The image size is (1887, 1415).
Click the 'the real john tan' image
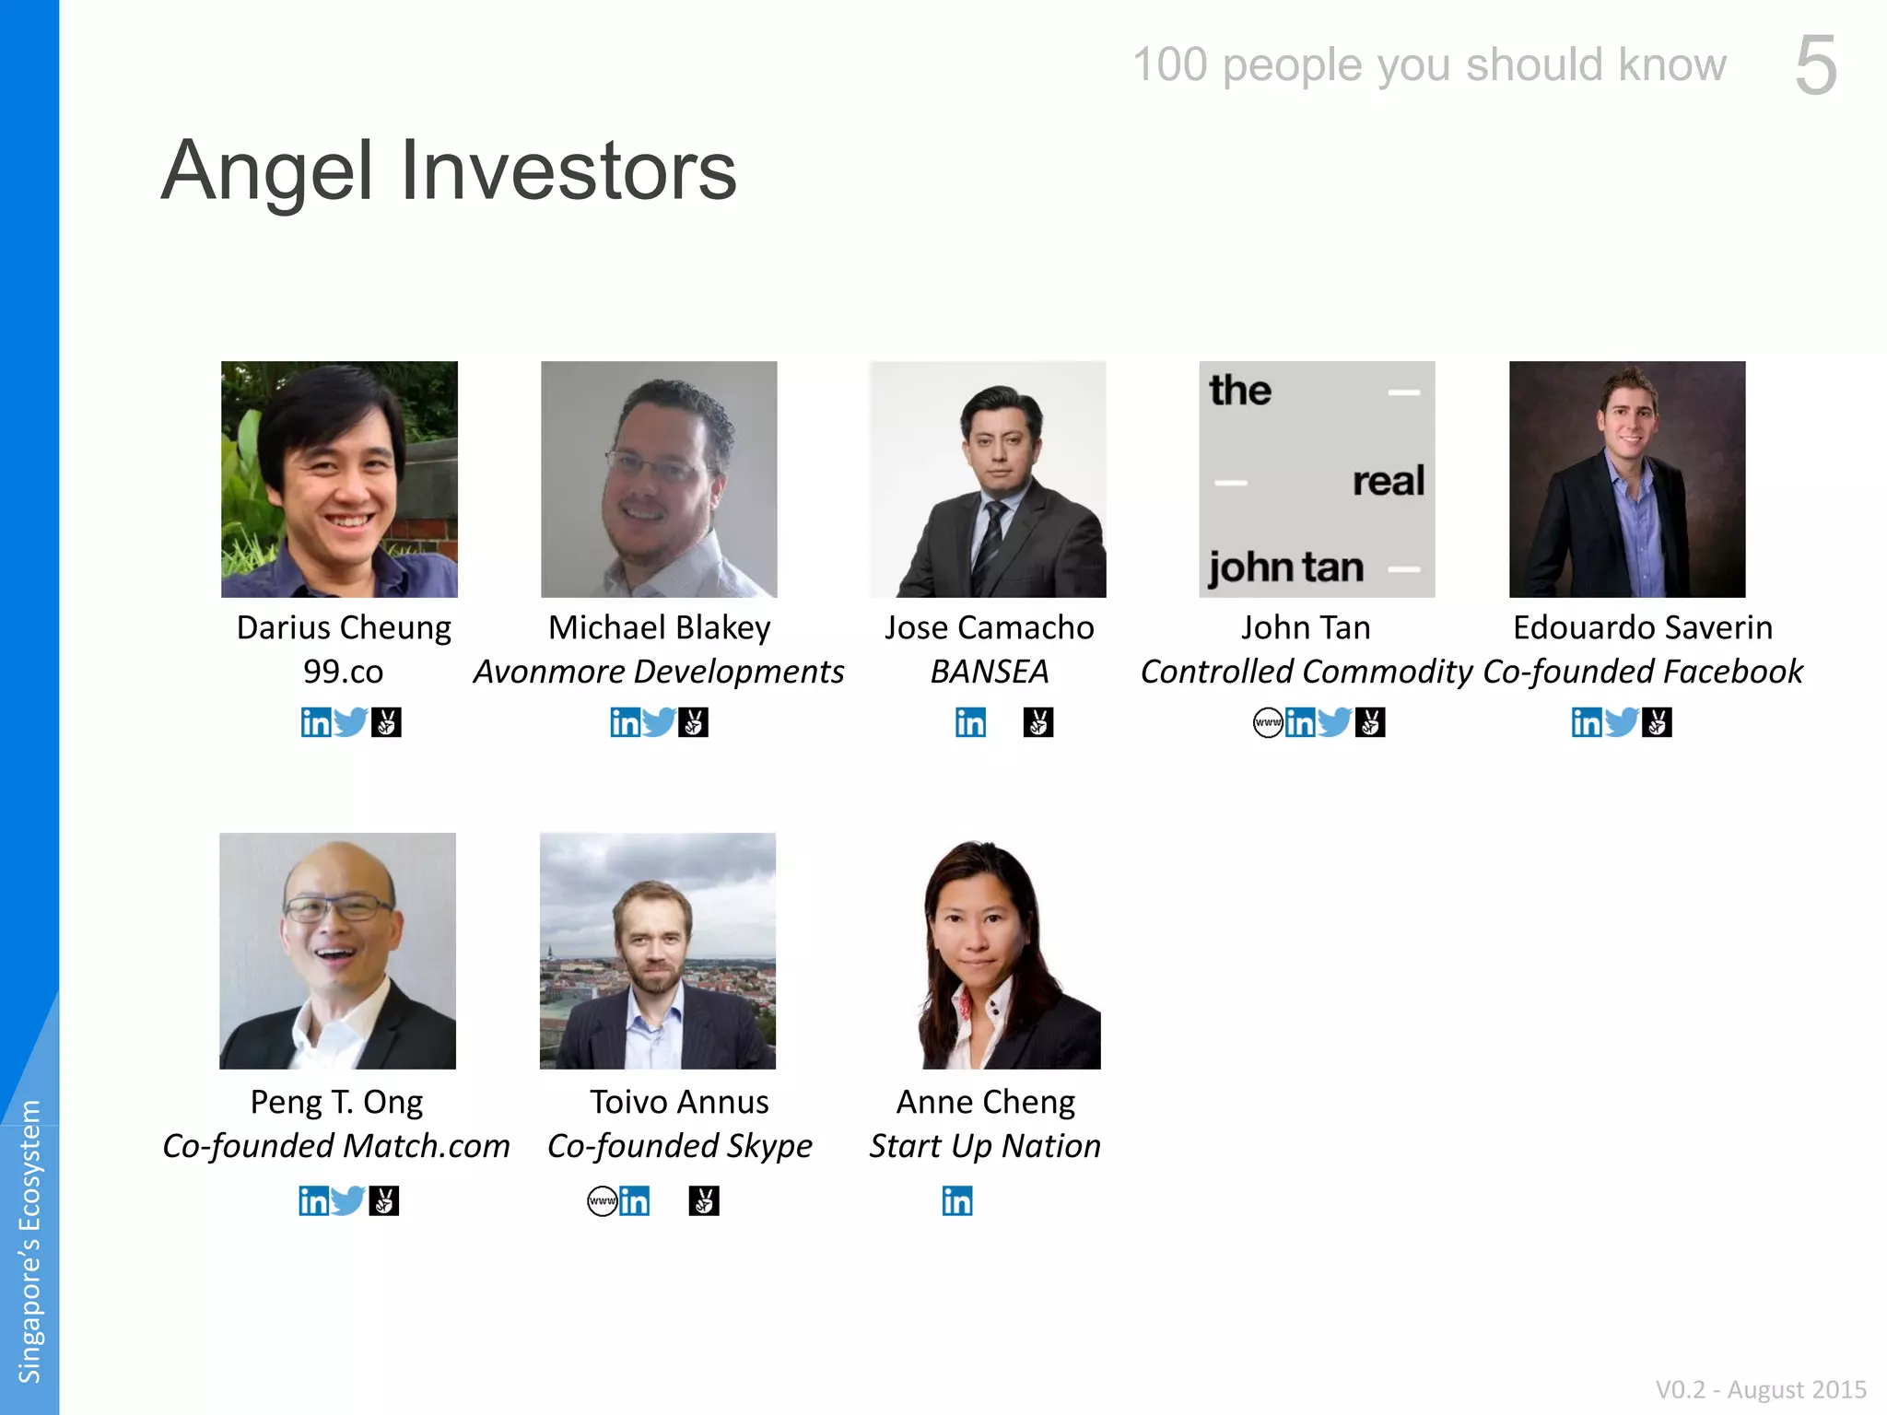[1317, 479]
